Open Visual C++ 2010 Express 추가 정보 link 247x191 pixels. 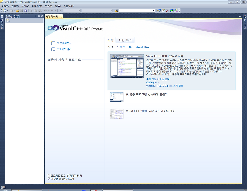coord(165,86)
